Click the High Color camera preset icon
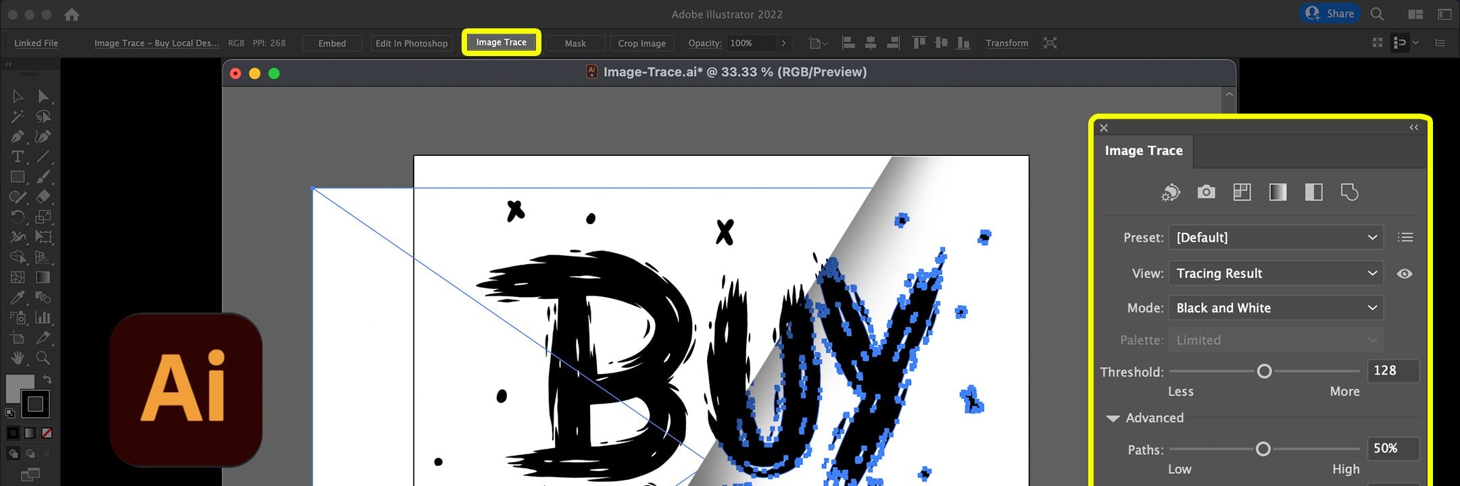 click(1206, 192)
